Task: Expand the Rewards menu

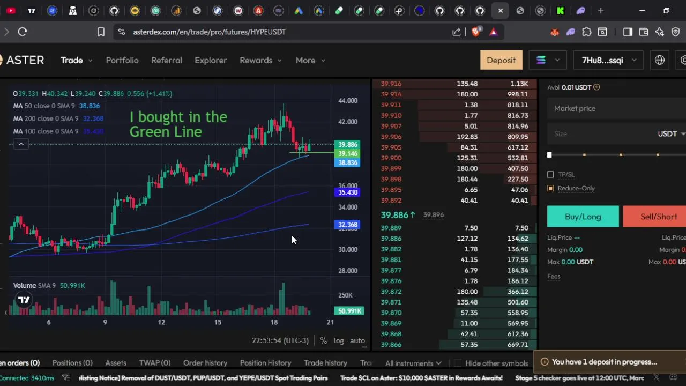Action: click(x=261, y=60)
